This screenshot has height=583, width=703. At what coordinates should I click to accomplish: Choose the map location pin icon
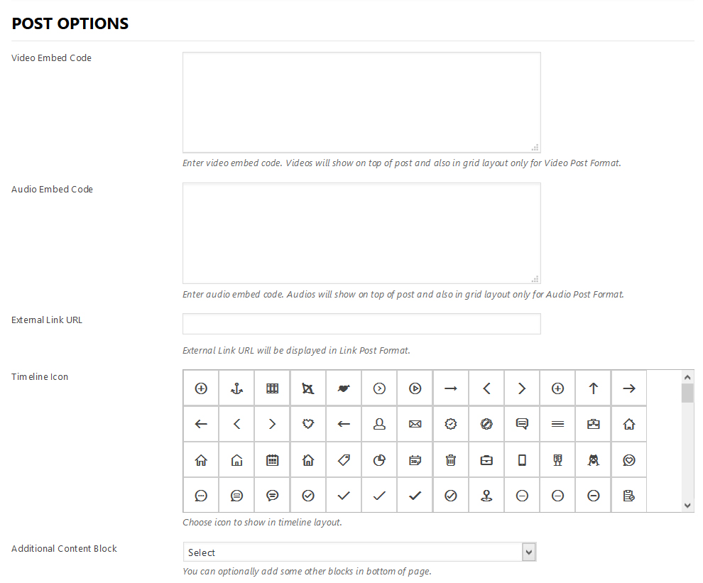(x=486, y=496)
